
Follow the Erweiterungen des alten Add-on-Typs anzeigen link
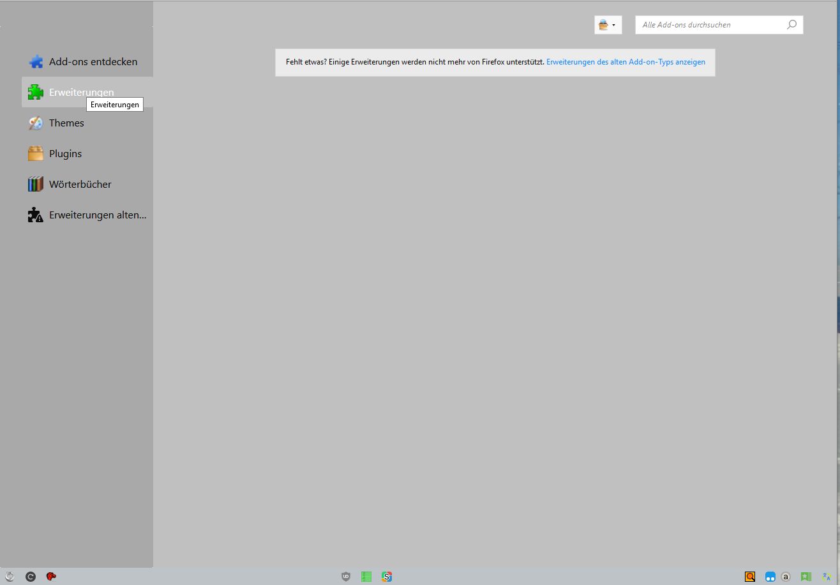[x=626, y=62]
